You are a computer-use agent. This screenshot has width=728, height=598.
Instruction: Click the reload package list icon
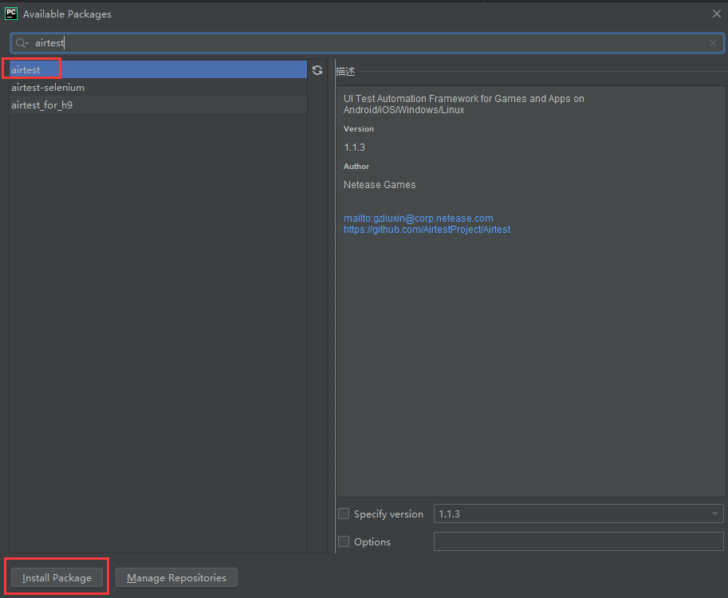coord(317,70)
